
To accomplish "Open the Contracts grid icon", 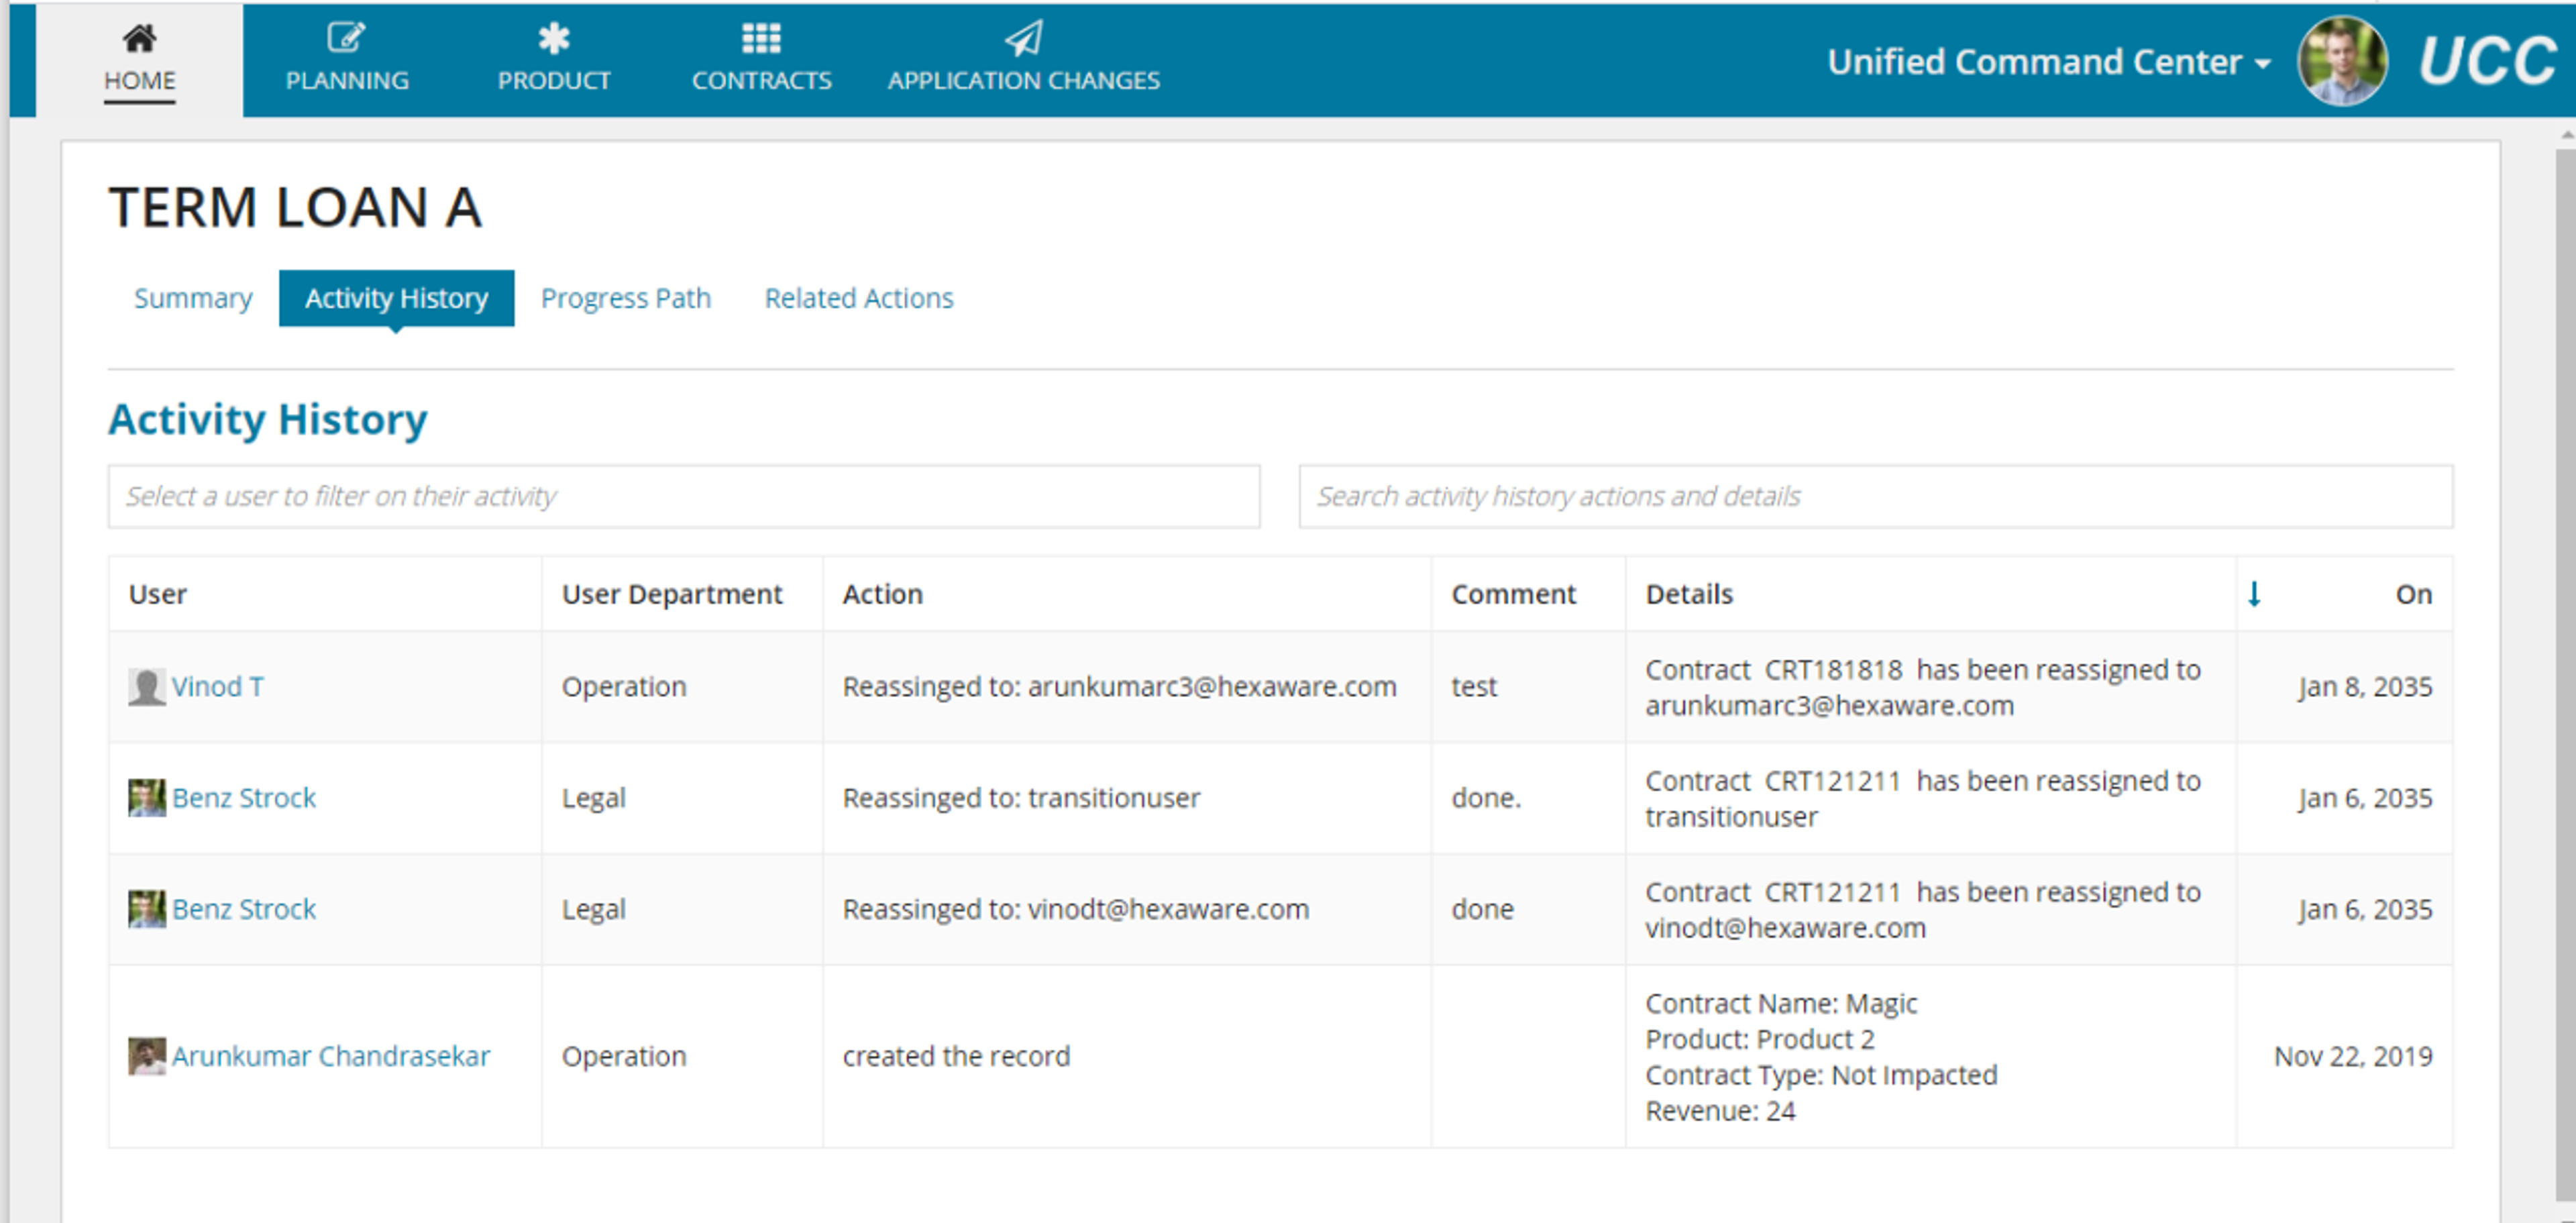I will click(x=761, y=39).
